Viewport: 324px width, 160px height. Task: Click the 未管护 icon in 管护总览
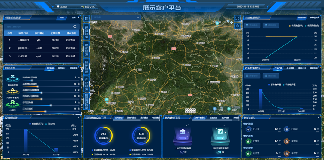tap(286, 141)
